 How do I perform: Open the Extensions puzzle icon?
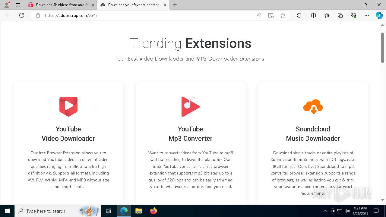point(299,15)
